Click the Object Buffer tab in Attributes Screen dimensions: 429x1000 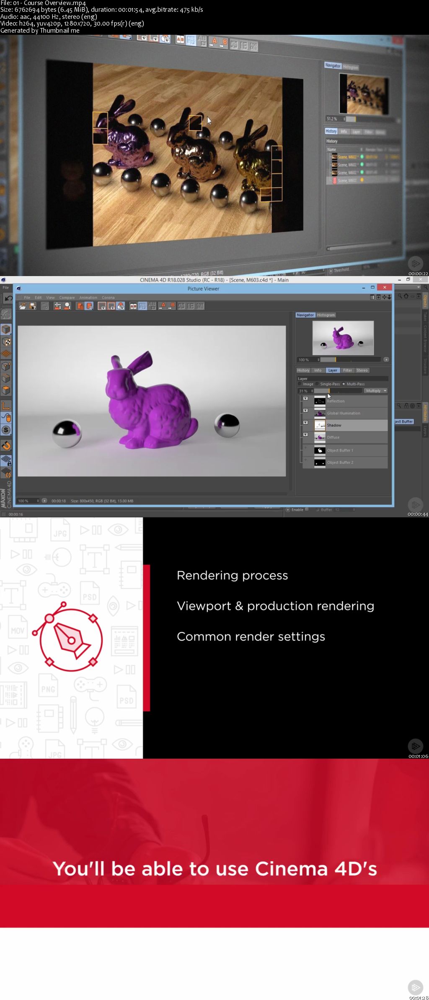403,421
